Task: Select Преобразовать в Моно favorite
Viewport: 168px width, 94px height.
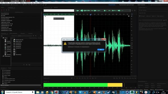Action: click(x=6, y=29)
